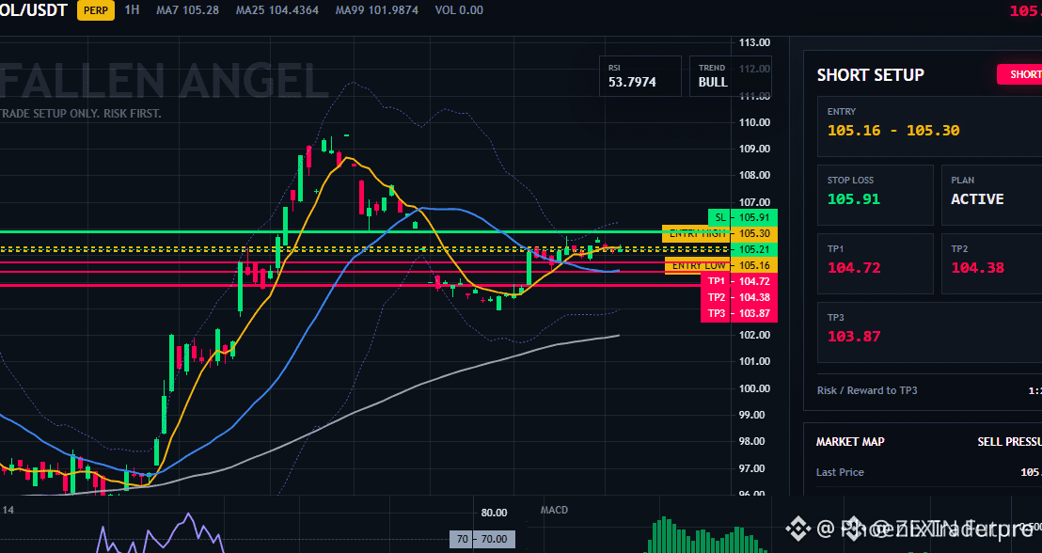Screen dimensions: 1042x553
Task: Select the 1H timeframe label
Action: pyautogui.click(x=133, y=10)
